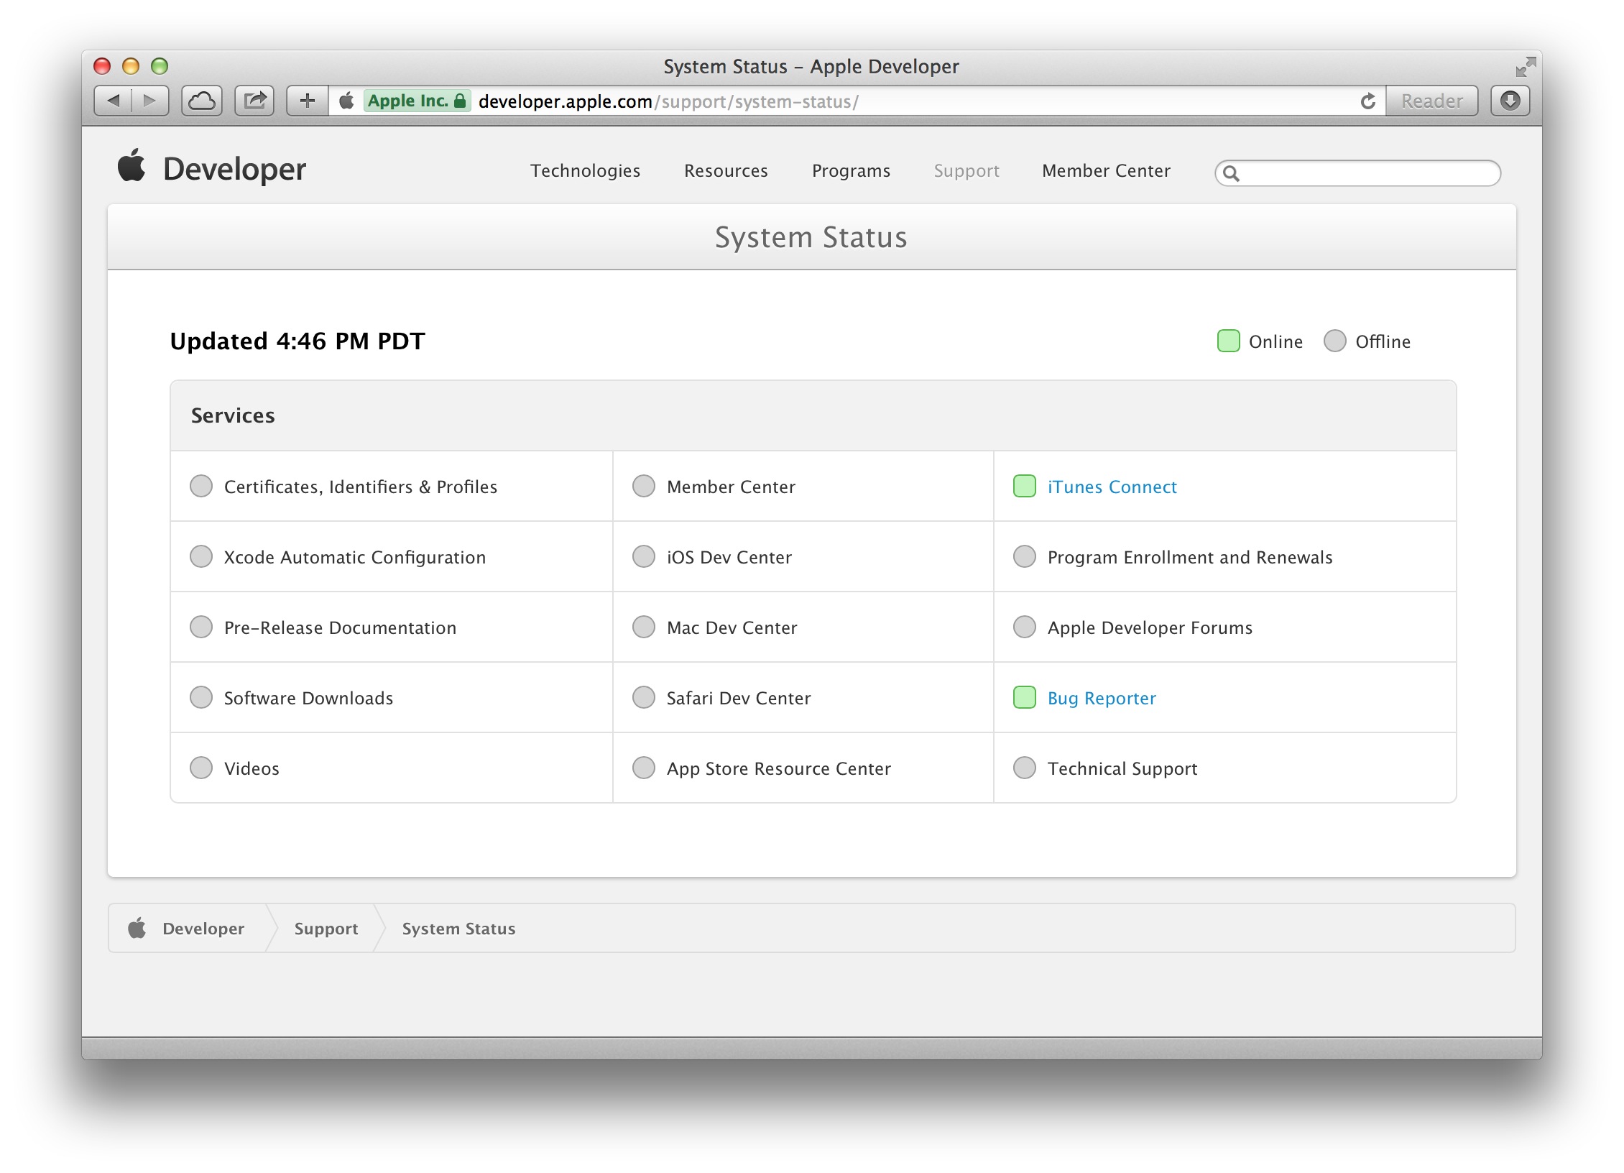The image size is (1624, 1173).
Task: Click the Apple favicon in the address bar
Action: (346, 101)
